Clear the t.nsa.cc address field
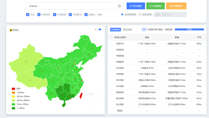 [x=119, y=6]
